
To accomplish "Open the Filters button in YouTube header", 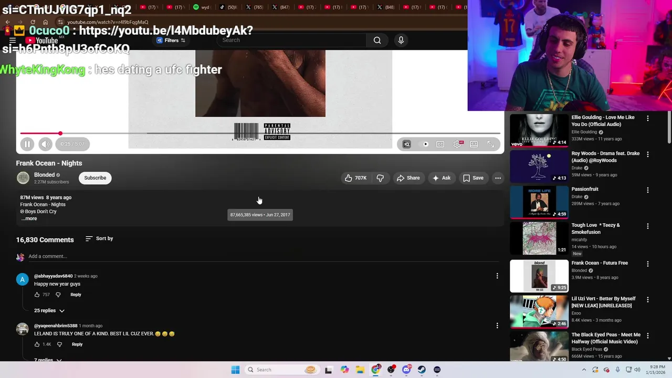I will [171, 40].
